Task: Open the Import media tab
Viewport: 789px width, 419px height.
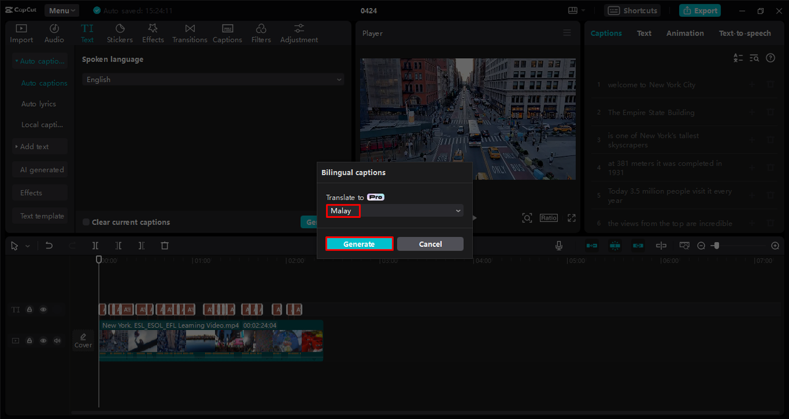Action: (22, 33)
